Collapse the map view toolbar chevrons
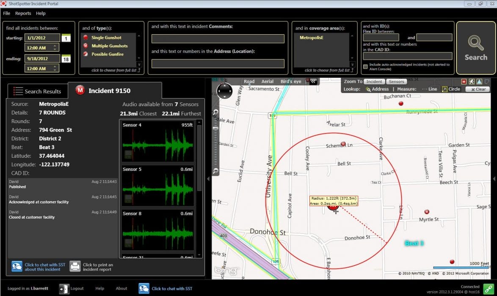This screenshot has height=296, width=497. point(313,82)
